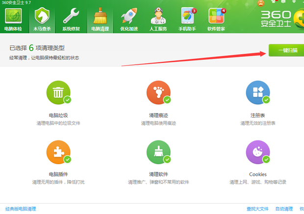Click description 清理推广、弹窗和不常用的软件

coord(158,182)
